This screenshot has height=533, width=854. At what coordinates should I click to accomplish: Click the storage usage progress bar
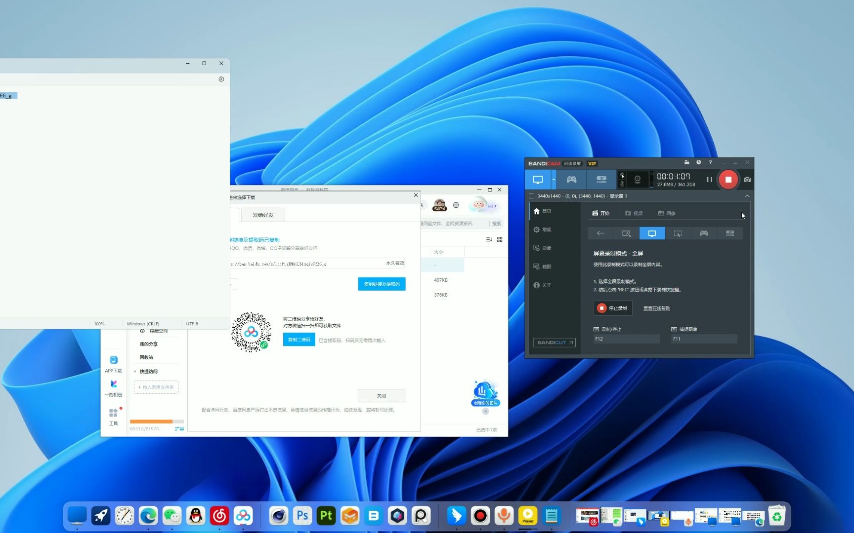pyautogui.click(x=157, y=421)
